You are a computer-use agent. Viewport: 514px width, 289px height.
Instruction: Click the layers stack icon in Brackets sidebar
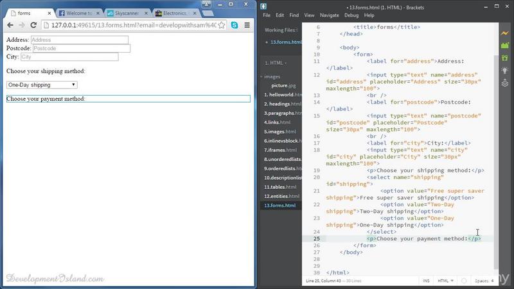pos(504,83)
